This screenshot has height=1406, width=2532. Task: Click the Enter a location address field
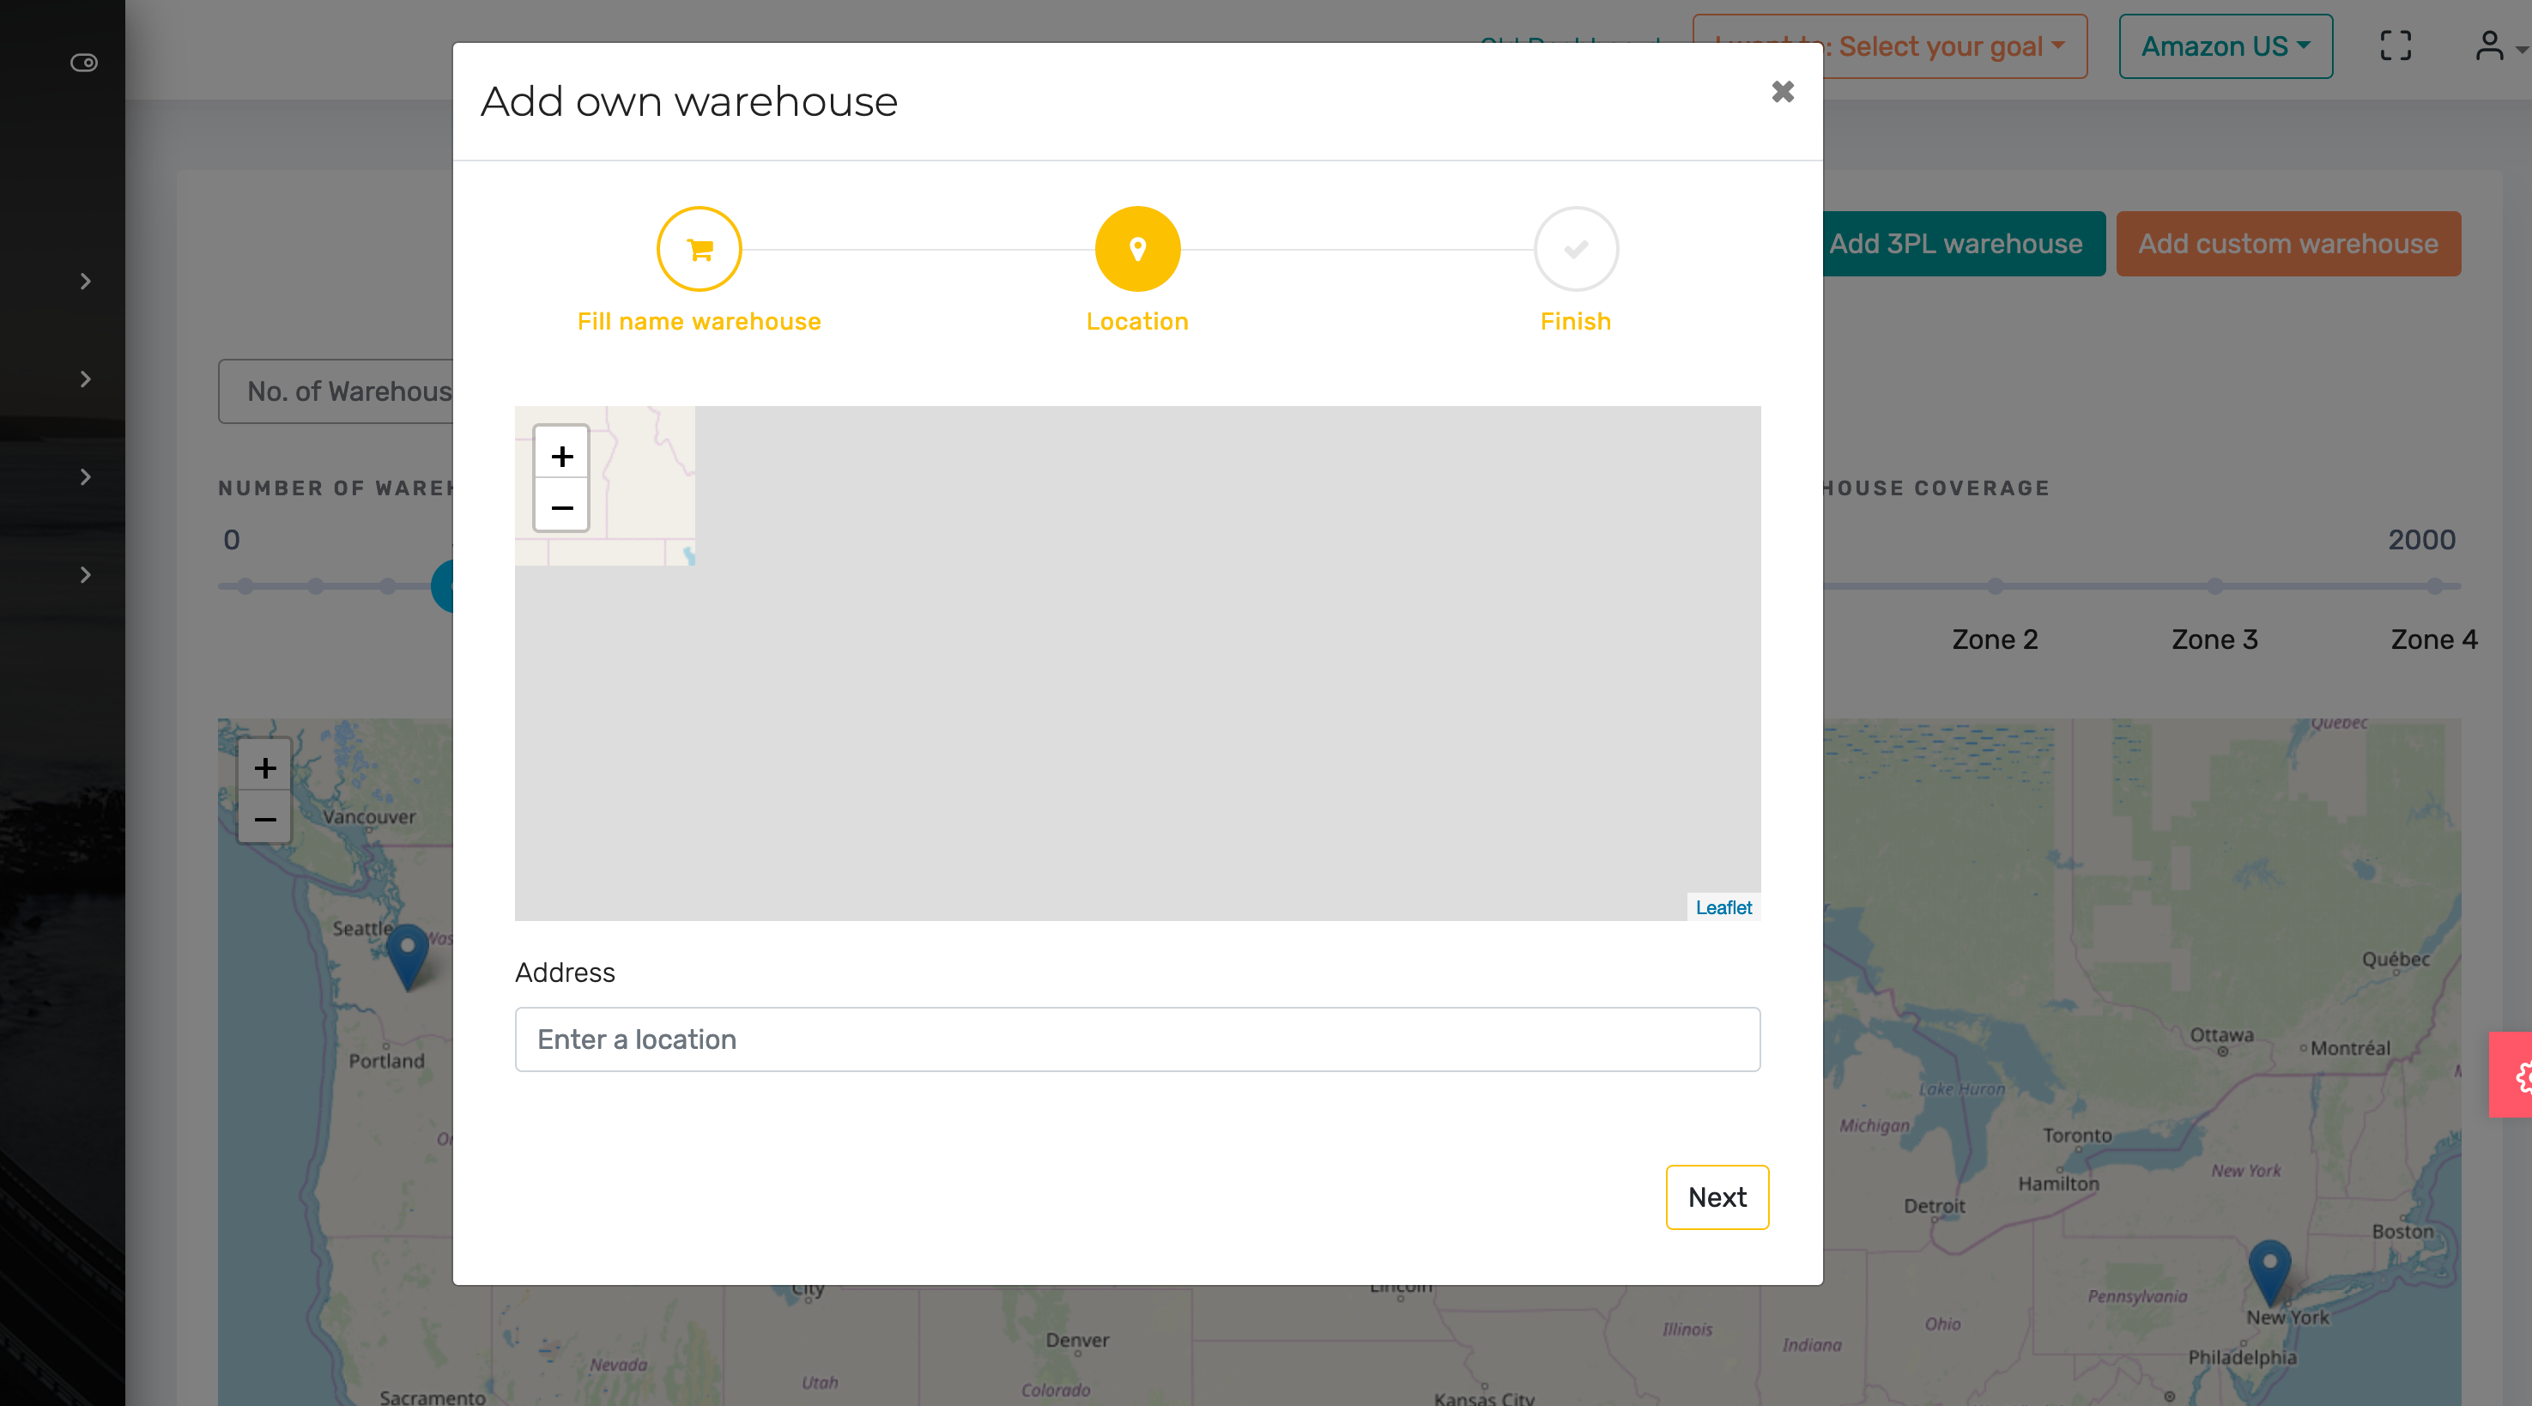(1137, 1039)
